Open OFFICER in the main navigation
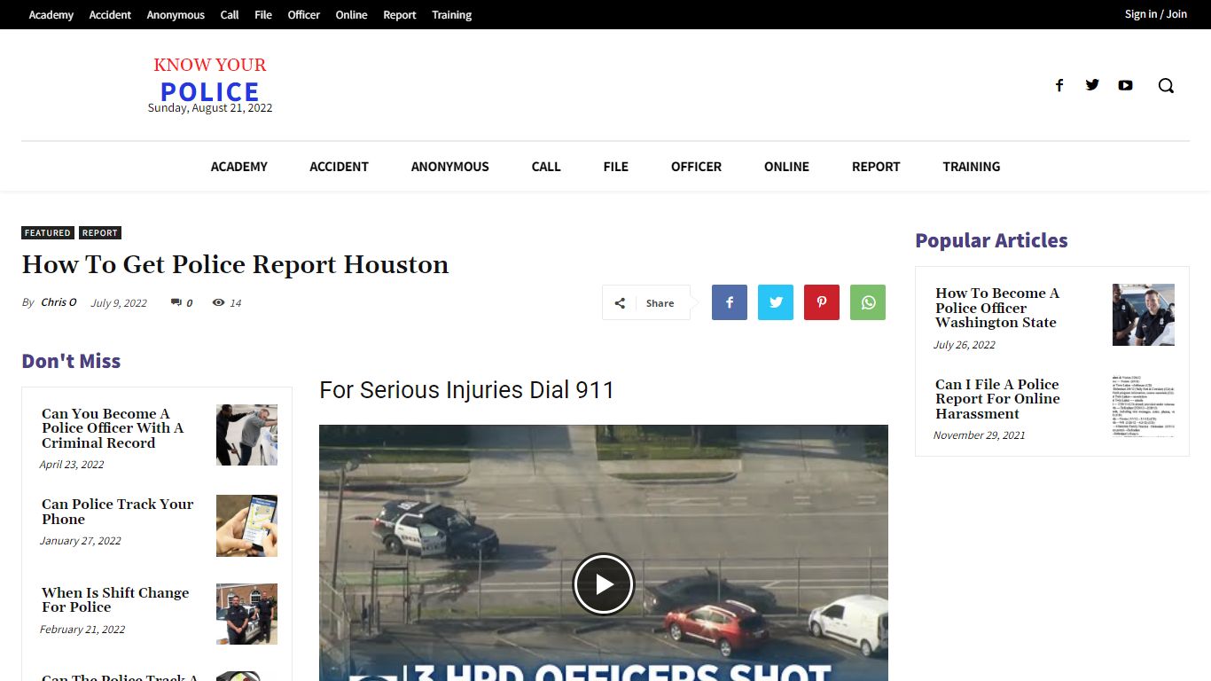The height and width of the screenshot is (681, 1211). [x=696, y=167]
